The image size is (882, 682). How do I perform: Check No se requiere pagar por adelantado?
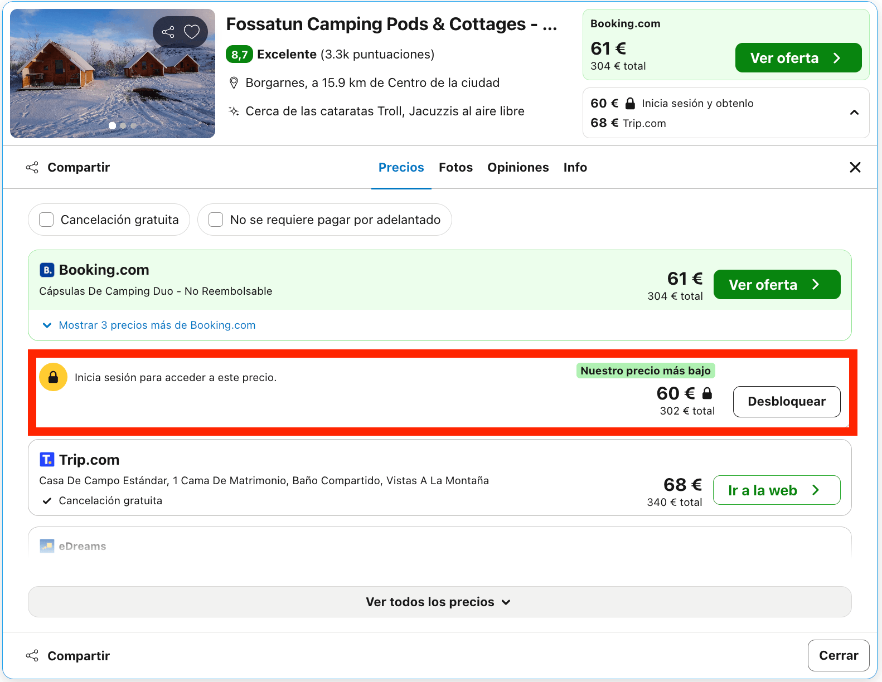216,220
